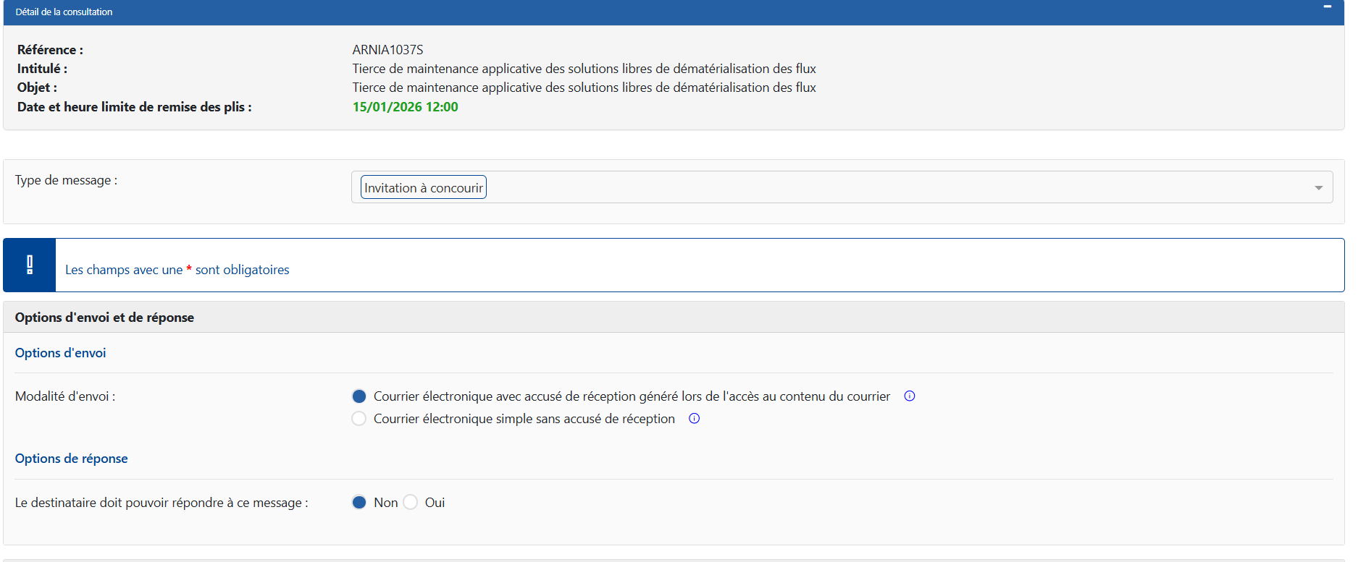Collapse the Détail de la consultation panel
1358x562 pixels.
click(x=1327, y=7)
